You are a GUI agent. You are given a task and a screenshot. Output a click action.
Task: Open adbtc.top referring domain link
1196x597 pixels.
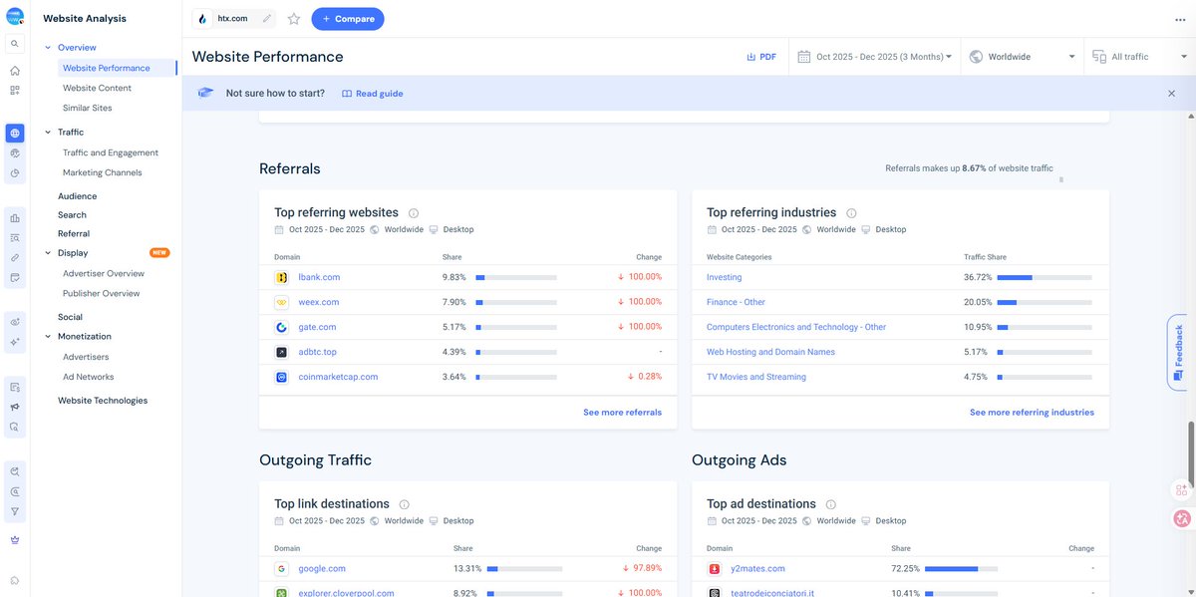click(318, 352)
